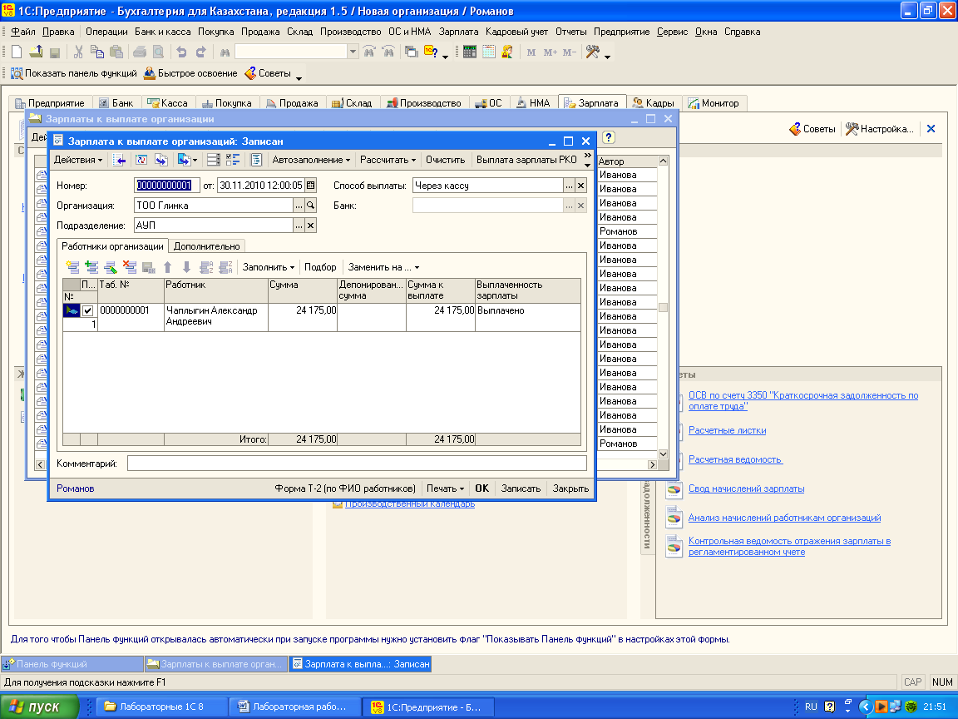
Task: Click the Sort ascending A-Z icon
Action: 206,267
